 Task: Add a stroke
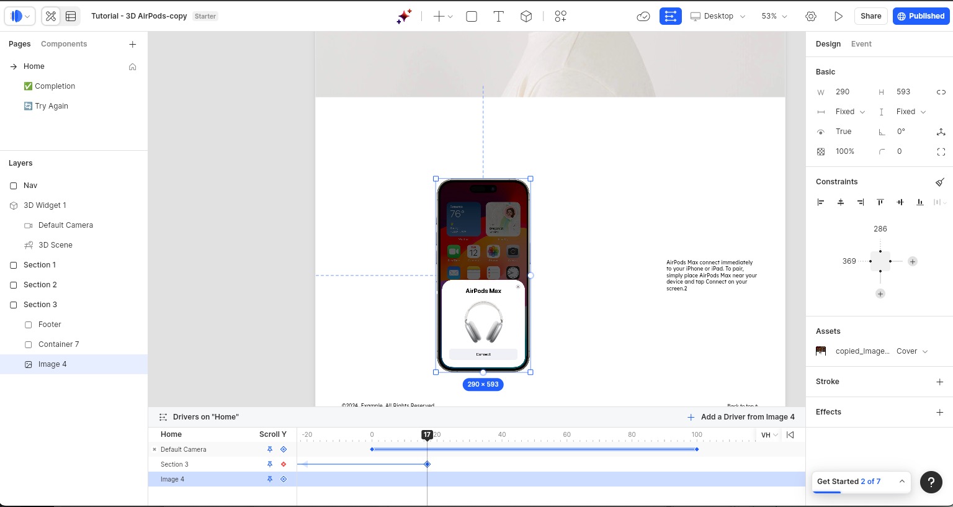940,382
